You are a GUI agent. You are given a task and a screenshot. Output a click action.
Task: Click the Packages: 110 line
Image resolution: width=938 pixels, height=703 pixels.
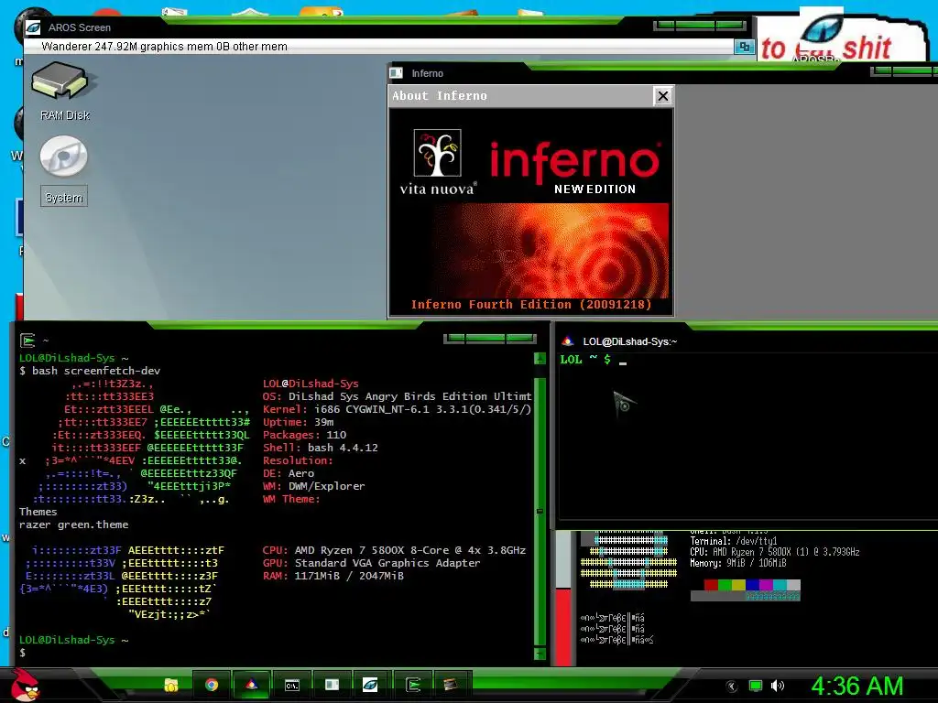coord(304,435)
